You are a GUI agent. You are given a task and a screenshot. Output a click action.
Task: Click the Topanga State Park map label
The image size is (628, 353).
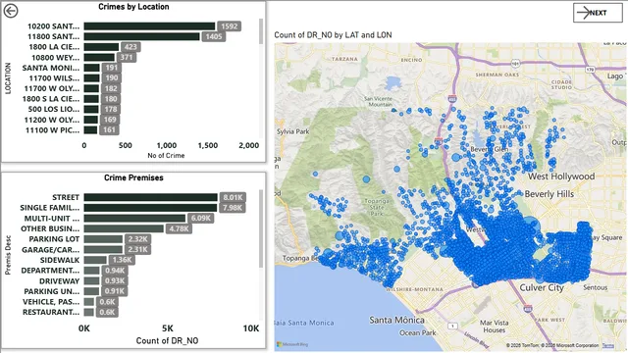[x=377, y=207]
